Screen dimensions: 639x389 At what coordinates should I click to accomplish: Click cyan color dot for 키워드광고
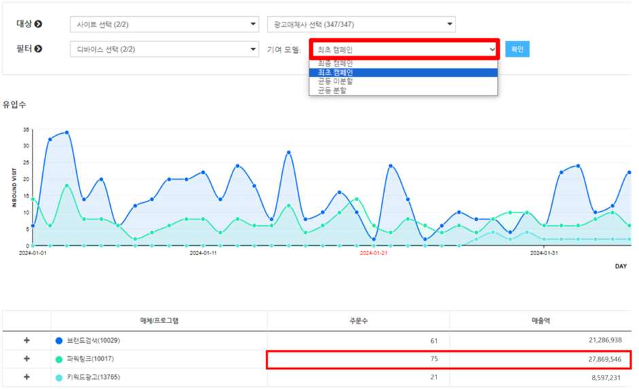click(x=59, y=377)
